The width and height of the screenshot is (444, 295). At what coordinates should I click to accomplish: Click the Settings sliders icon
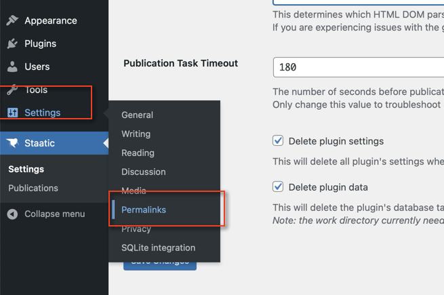[12, 113]
